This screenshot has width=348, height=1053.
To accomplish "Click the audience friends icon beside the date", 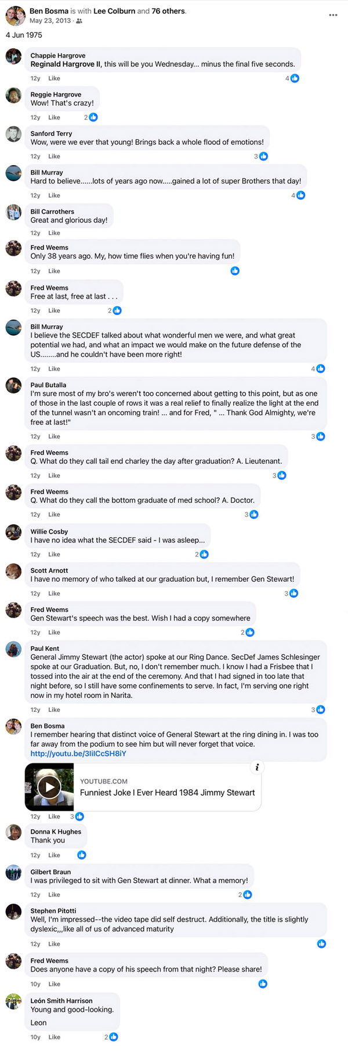I will (79, 21).
